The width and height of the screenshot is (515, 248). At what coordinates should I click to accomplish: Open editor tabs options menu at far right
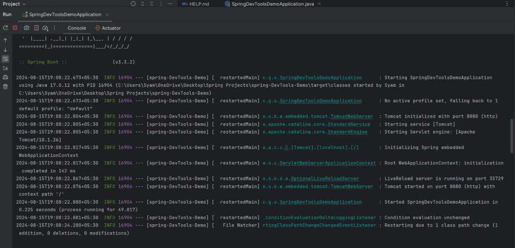click(x=507, y=4)
